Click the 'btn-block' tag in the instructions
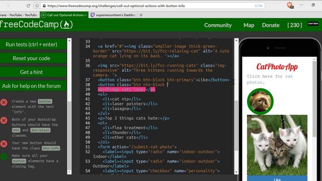322x181 pixels. pyautogui.click(x=40, y=130)
